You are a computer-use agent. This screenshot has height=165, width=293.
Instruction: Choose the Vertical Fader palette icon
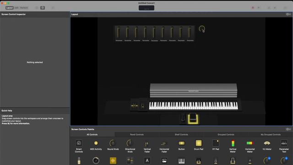147,143
